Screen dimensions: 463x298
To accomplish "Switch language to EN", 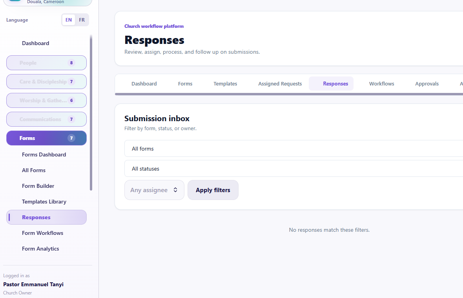I will pos(69,20).
